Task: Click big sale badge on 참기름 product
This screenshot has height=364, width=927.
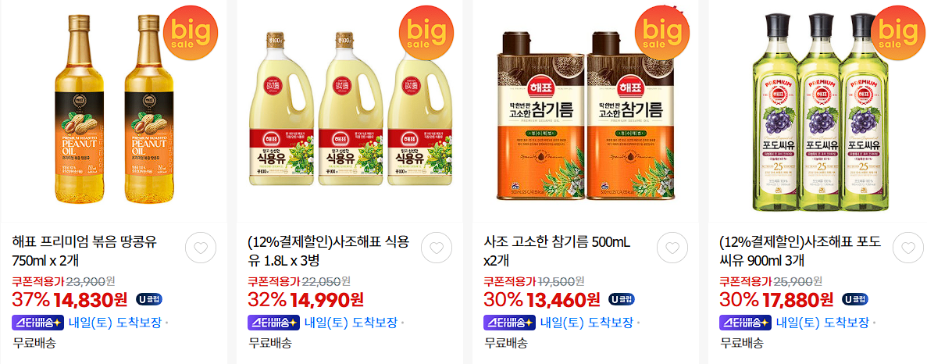Action: [x=662, y=33]
